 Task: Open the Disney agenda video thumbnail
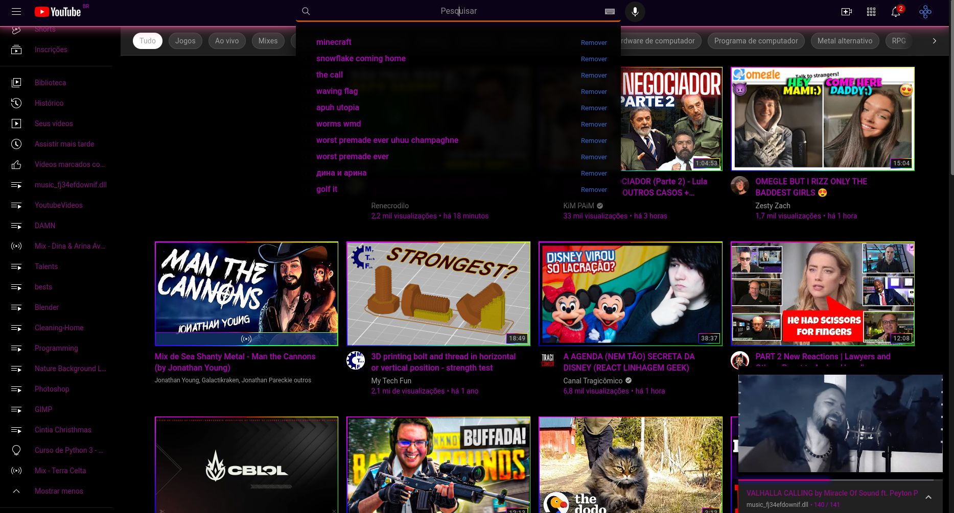[x=631, y=294]
